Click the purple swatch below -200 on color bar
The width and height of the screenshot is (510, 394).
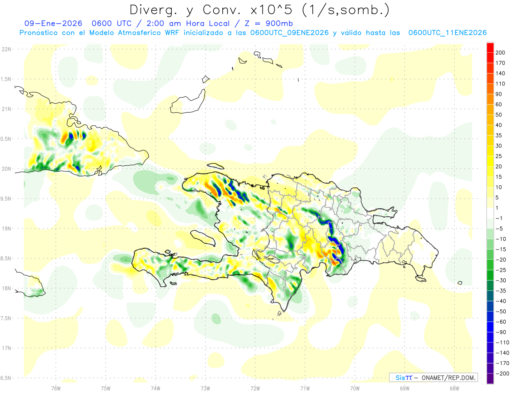click(490, 378)
